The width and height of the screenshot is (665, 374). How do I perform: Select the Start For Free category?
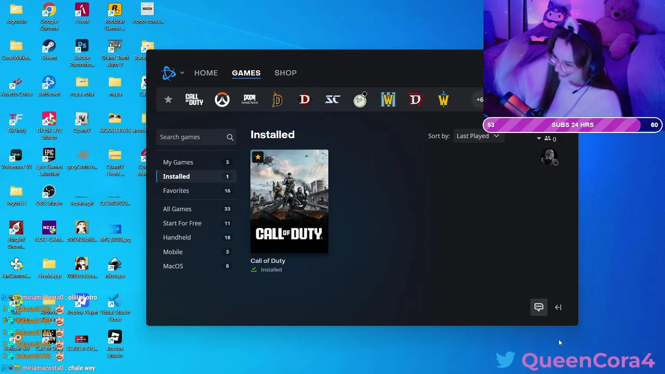point(196,223)
